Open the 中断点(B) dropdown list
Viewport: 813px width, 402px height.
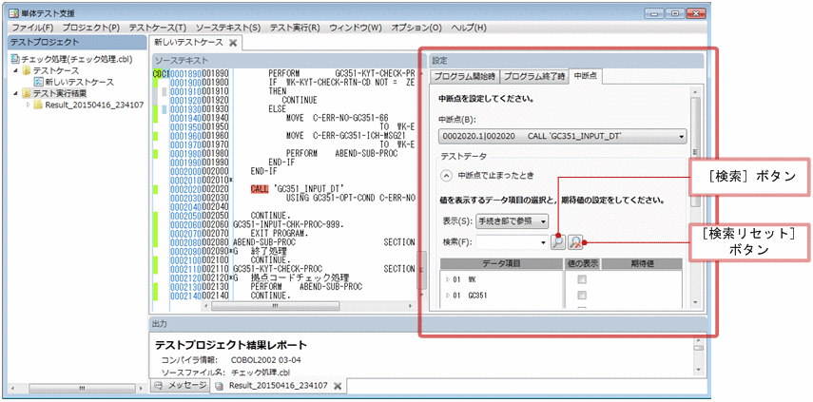pyautogui.click(x=681, y=137)
